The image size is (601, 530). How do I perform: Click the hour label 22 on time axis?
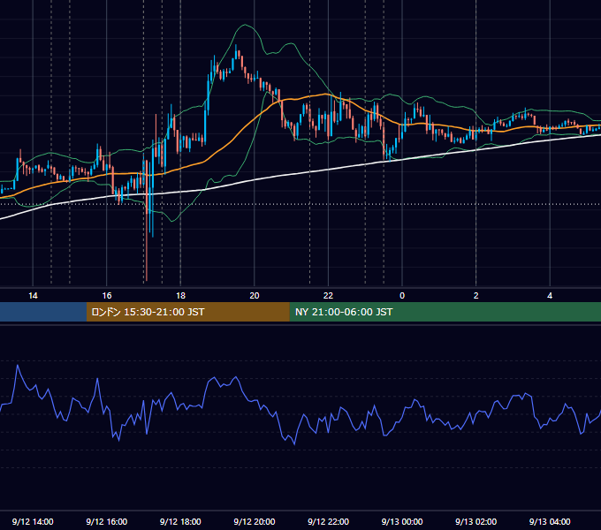329,296
